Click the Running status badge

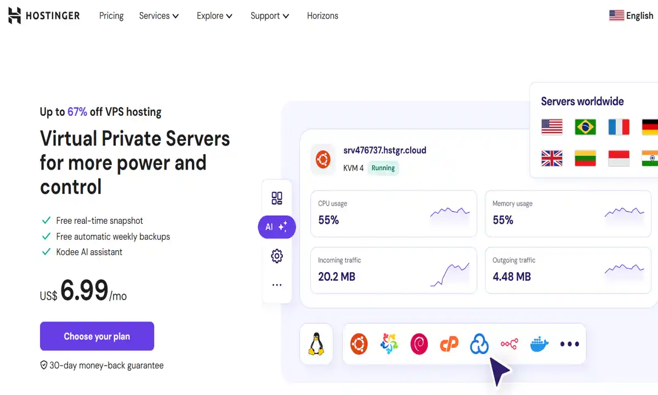[383, 168]
